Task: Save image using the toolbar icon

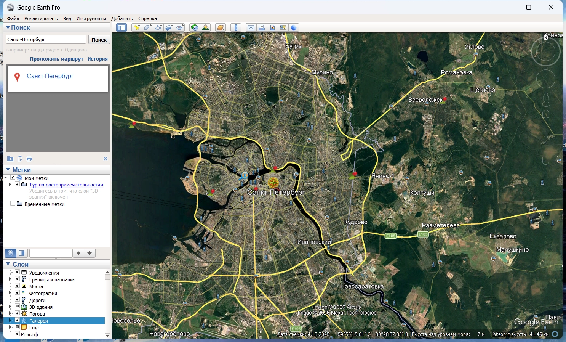Action: (x=272, y=27)
